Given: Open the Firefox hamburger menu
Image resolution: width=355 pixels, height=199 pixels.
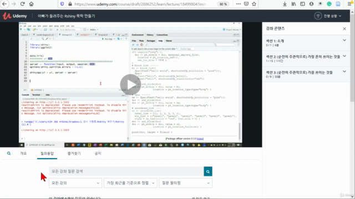Looking at the screenshot, I should [x=350, y=4].
